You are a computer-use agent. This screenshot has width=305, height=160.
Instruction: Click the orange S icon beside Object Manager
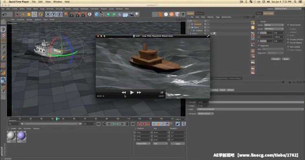253,28
